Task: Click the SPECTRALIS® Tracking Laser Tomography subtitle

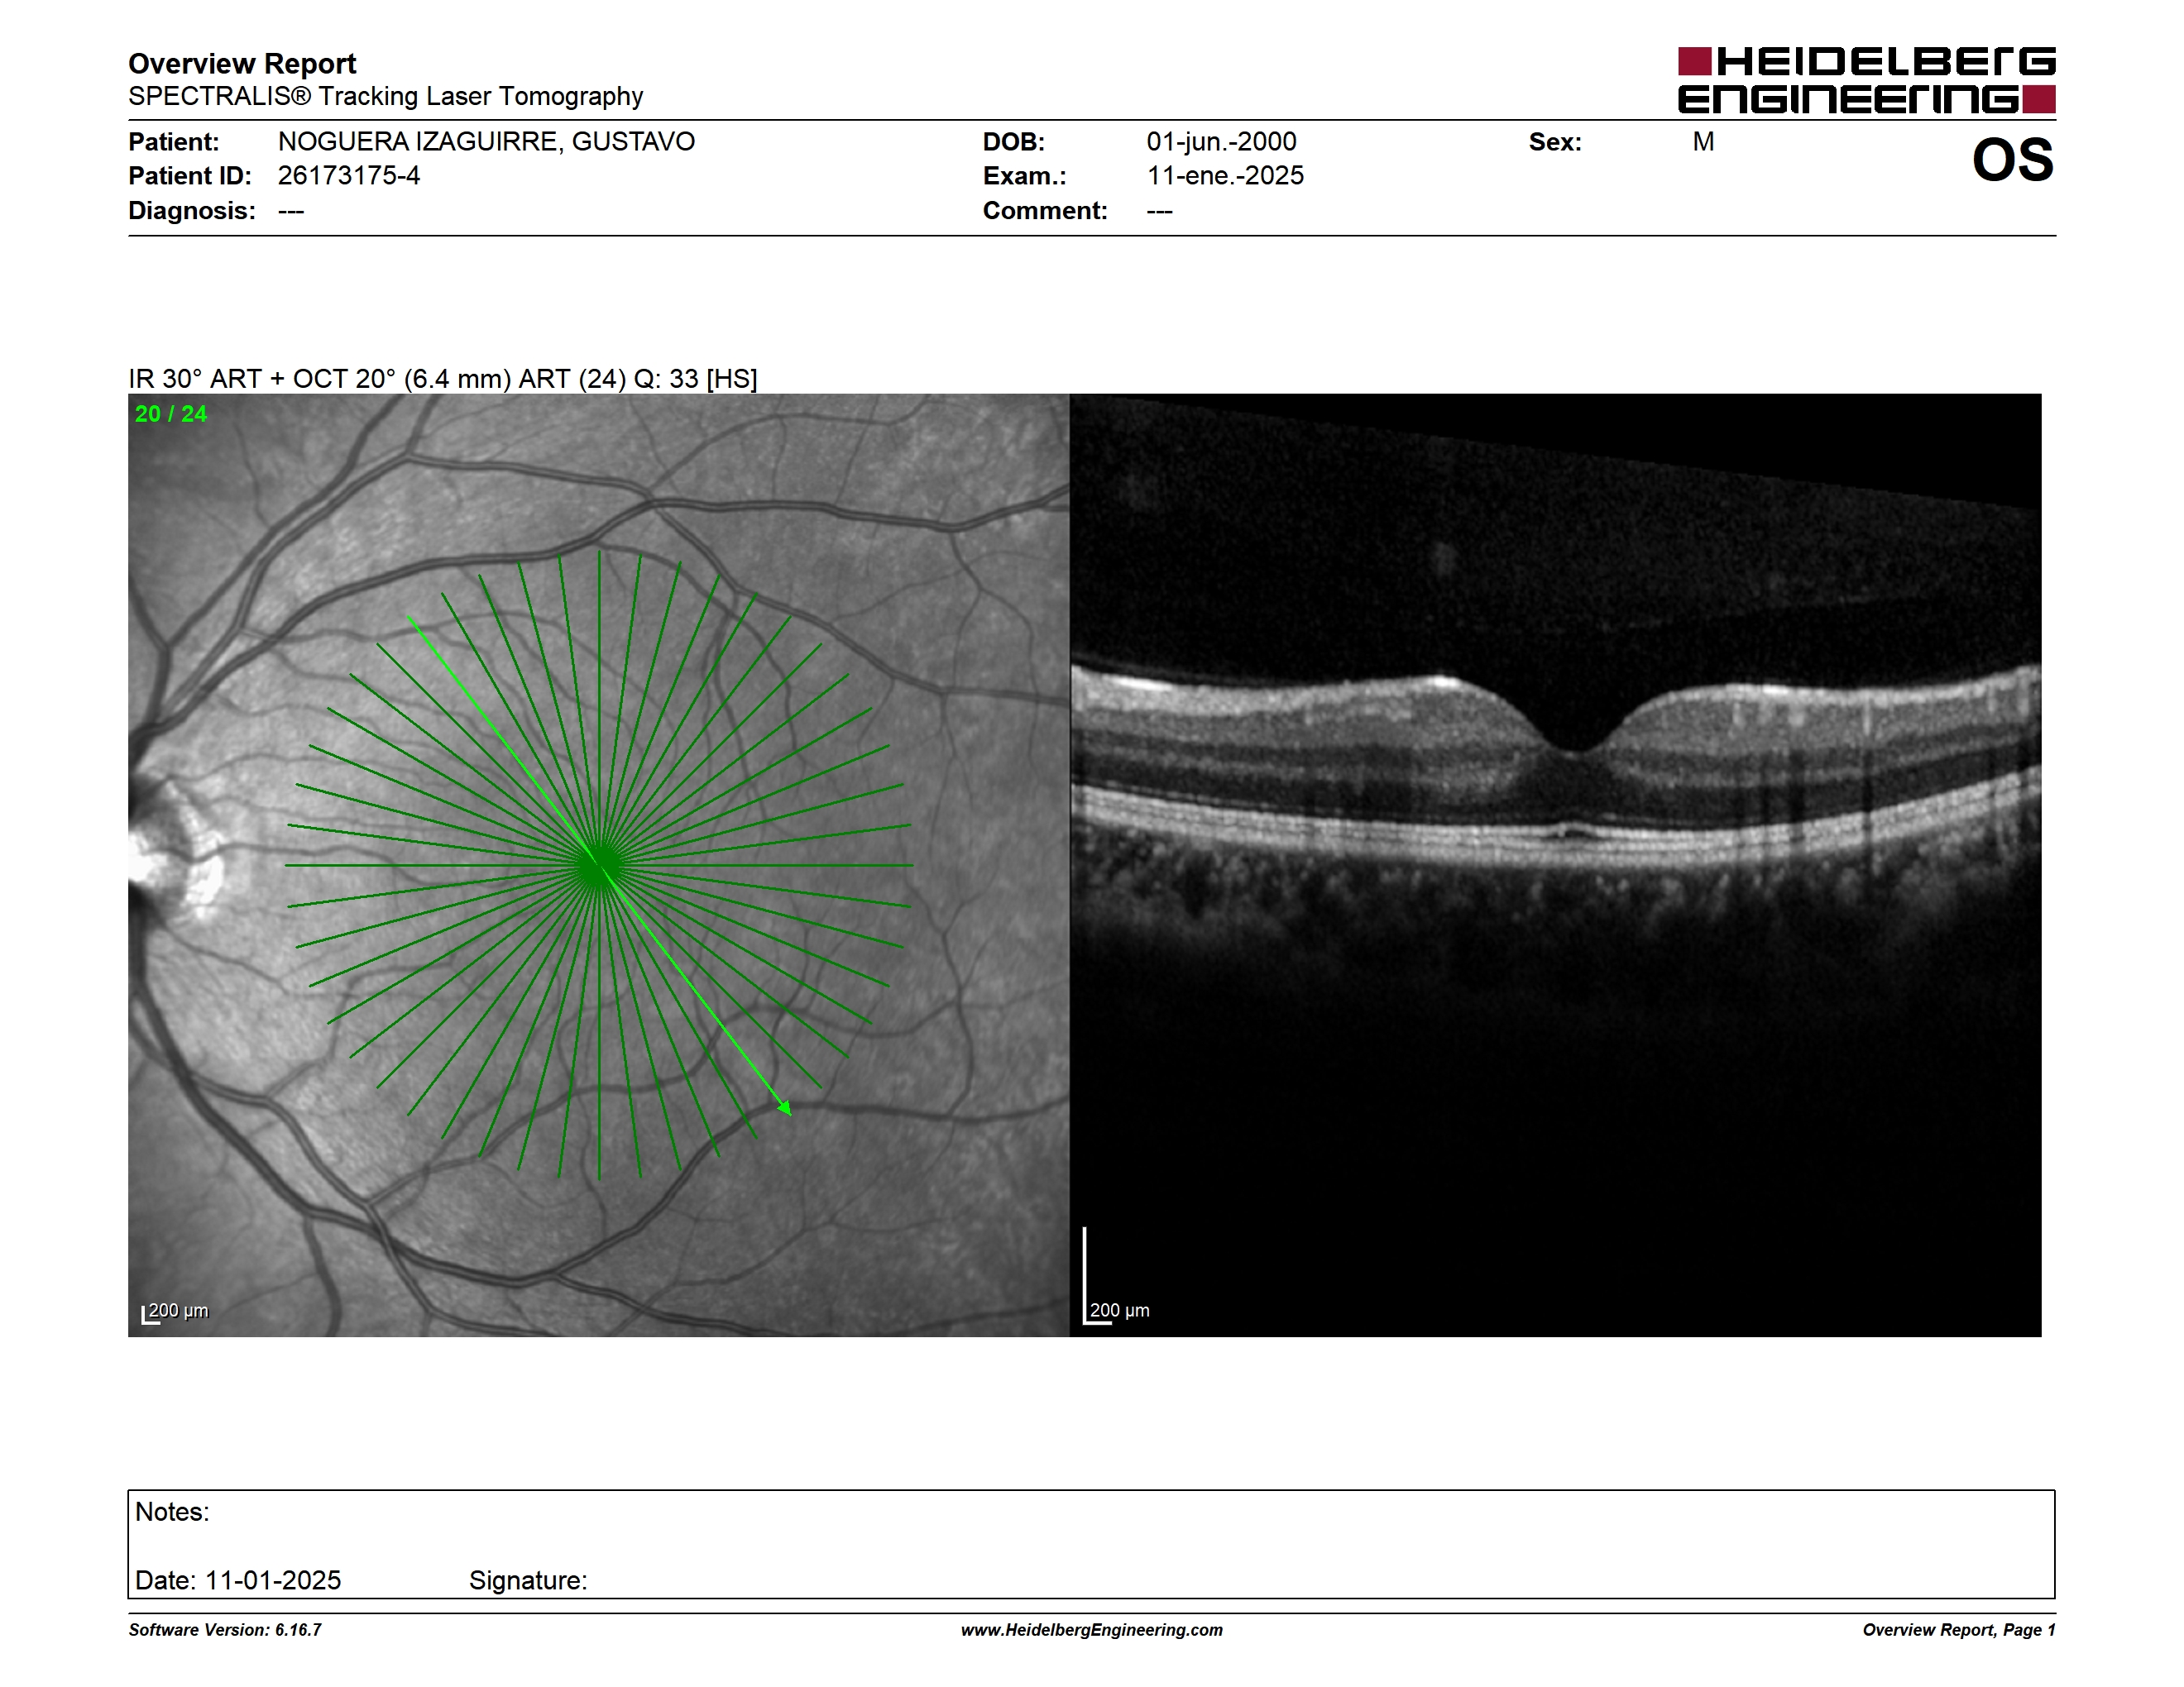Action: (385, 96)
